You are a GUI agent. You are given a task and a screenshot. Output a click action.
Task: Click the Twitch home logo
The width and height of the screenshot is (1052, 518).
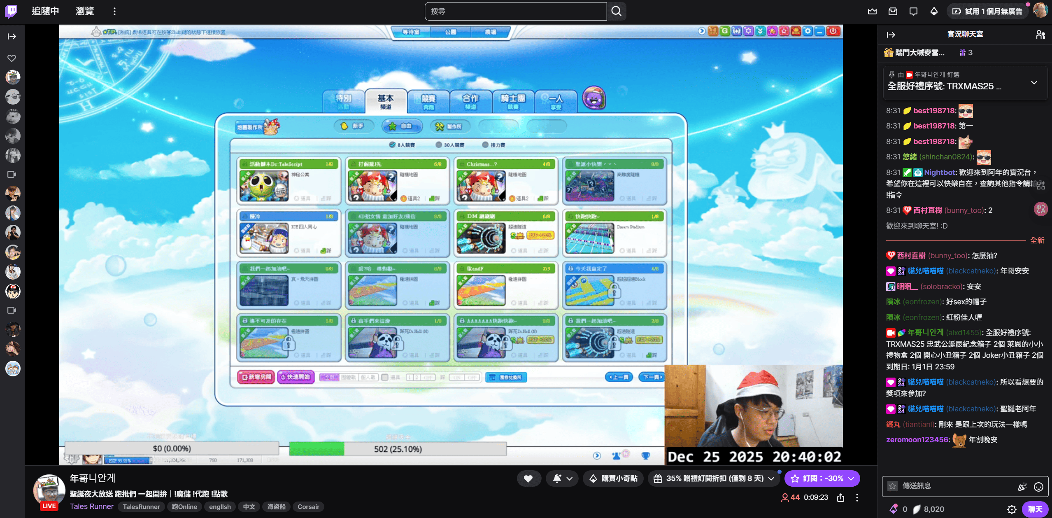coord(11,11)
